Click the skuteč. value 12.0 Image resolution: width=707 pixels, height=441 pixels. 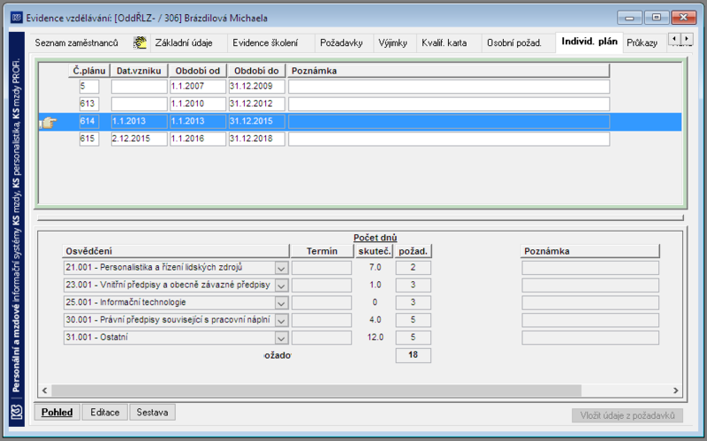click(x=375, y=338)
